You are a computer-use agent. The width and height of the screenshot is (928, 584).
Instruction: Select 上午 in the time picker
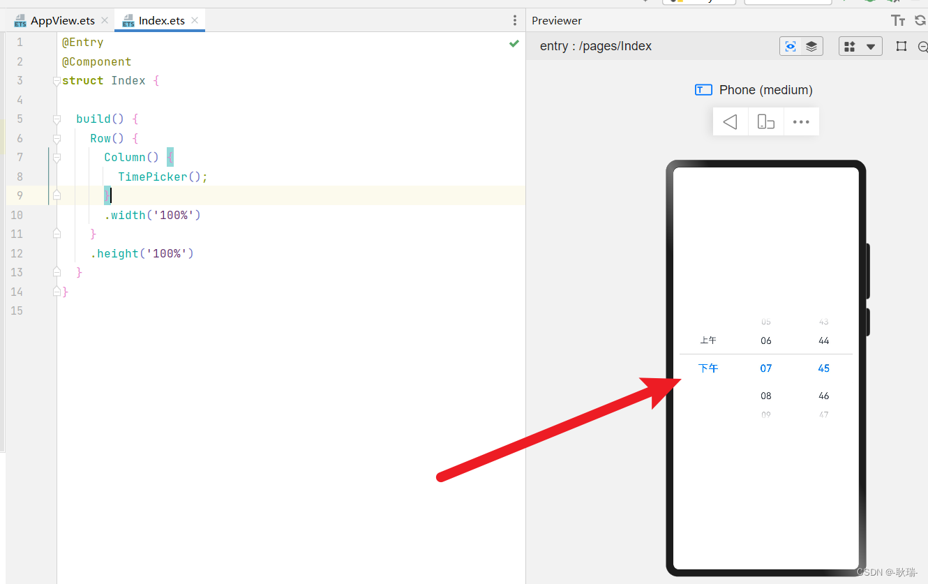click(x=708, y=340)
